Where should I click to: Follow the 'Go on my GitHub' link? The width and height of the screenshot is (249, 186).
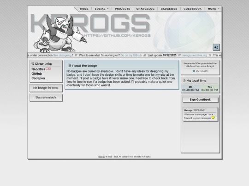pos(131,55)
